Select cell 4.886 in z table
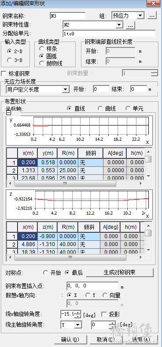Image resolution: width=162 pixels, height=347 pixels. point(28,244)
